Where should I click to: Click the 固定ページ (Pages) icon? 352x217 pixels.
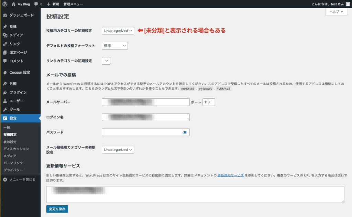pyautogui.click(x=5, y=52)
